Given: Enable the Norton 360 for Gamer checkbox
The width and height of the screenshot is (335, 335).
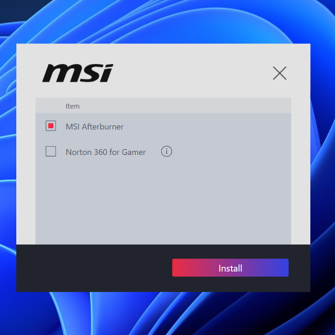Looking at the screenshot, I should (x=51, y=152).
